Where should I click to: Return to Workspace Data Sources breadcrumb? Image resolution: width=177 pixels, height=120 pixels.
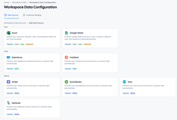tap(15, 23)
